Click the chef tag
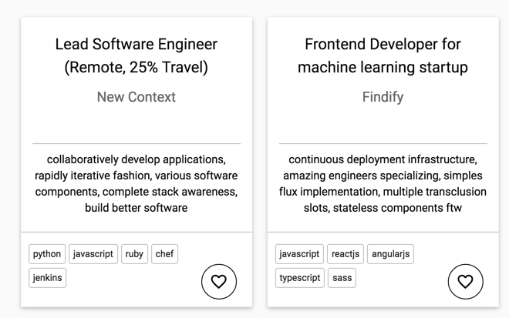Viewport: 509px width, 318px height. tap(164, 254)
